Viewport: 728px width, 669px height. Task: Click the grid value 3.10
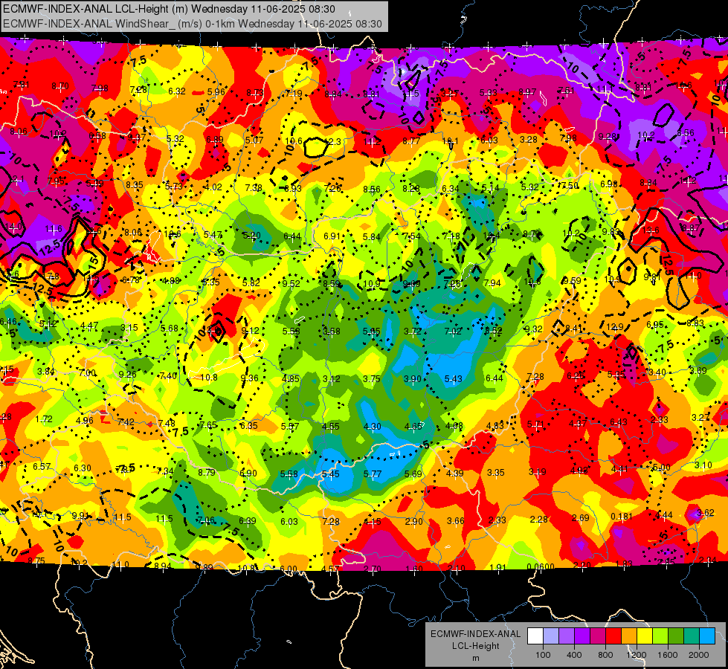[703, 465]
